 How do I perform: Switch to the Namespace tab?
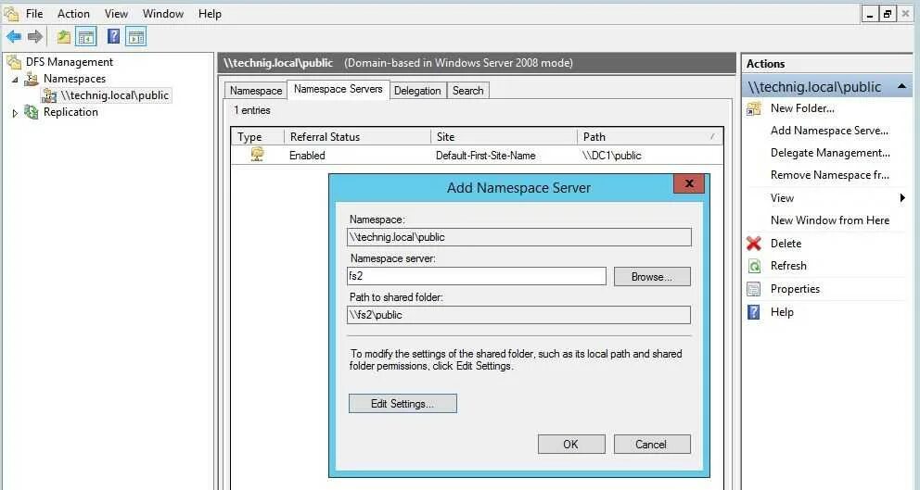point(256,90)
